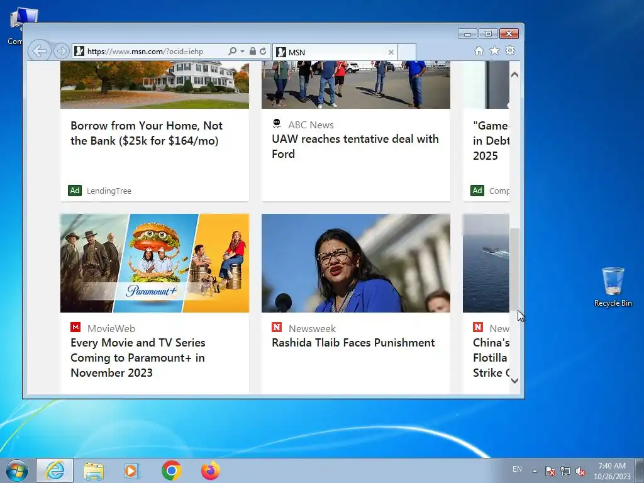
Task: Click the Newsweek label above the Rashida Tlaib headline
Action: tap(312, 328)
